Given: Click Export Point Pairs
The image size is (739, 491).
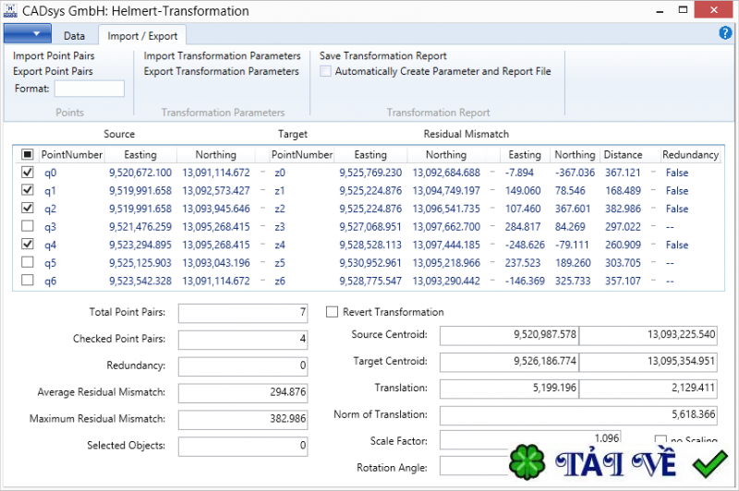Looking at the screenshot, I should (x=53, y=71).
